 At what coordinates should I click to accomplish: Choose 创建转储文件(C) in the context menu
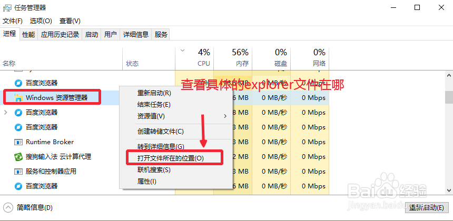click(176, 132)
